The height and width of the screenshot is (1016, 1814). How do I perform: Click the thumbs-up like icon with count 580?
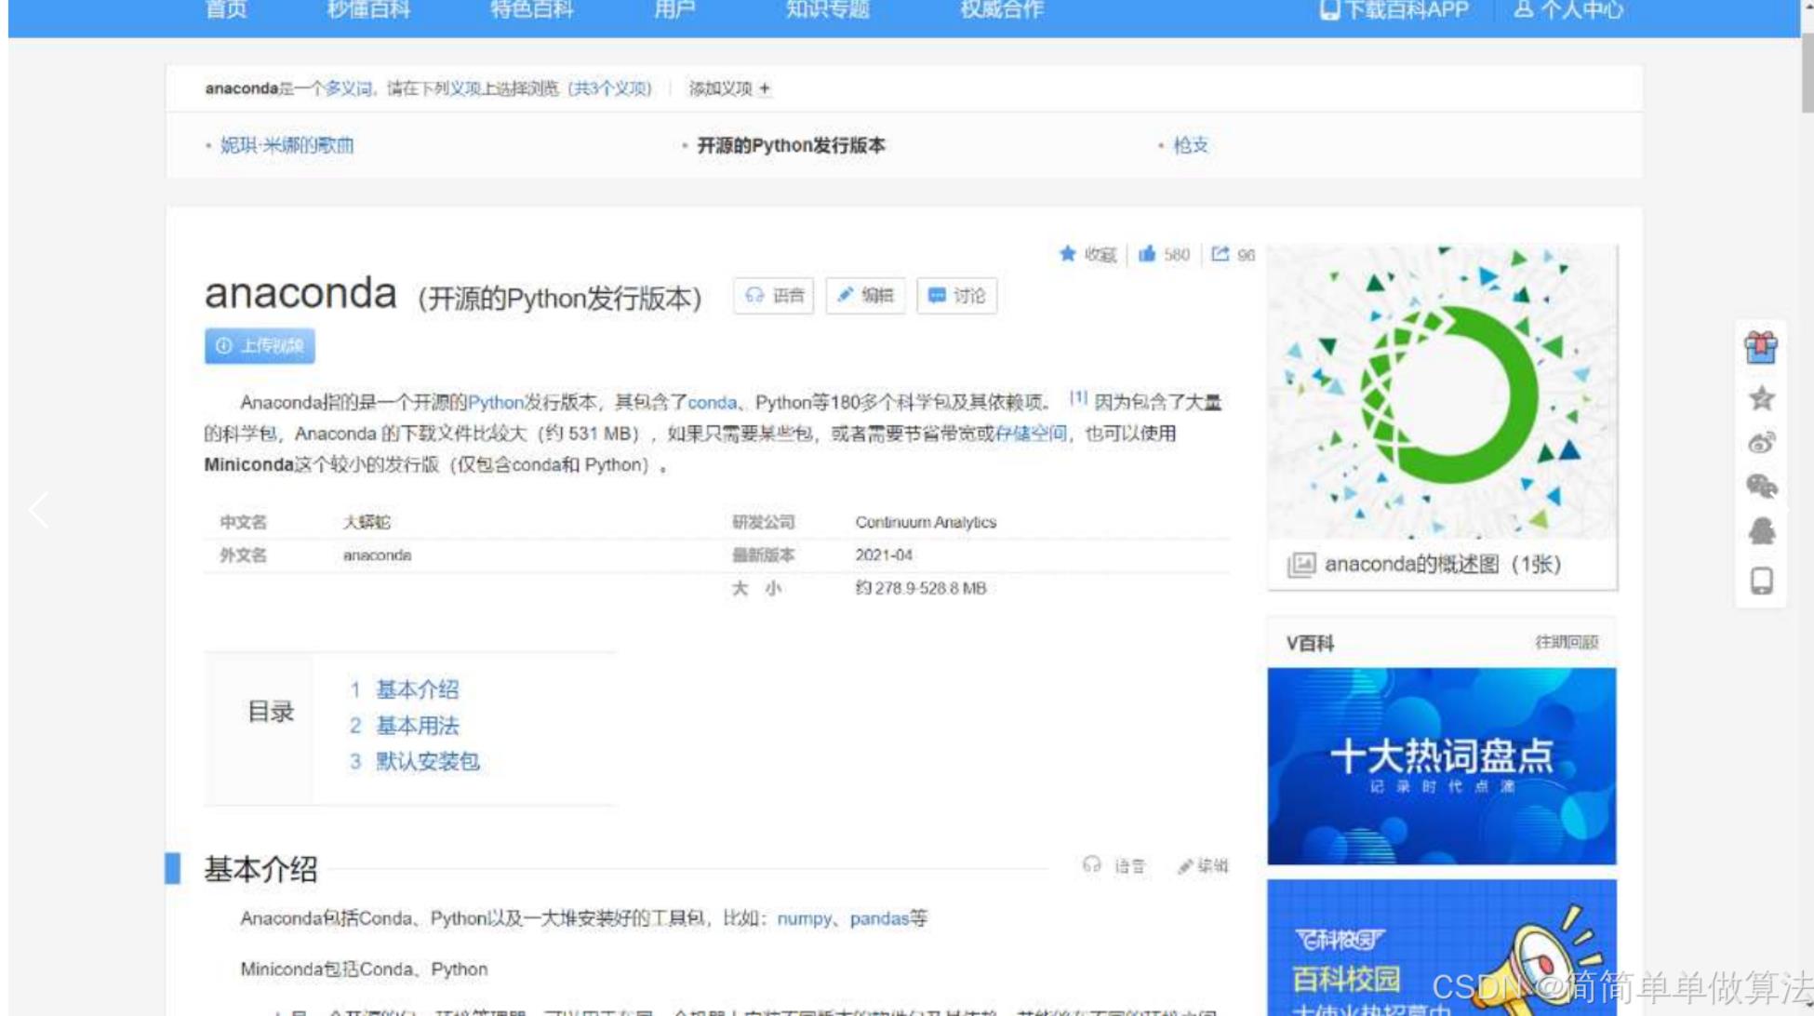pos(1147,254)
